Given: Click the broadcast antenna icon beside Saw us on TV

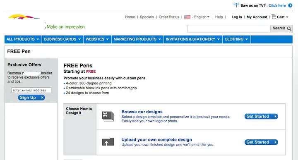Looking at the screenshot, I should click(x=236, y=5).
